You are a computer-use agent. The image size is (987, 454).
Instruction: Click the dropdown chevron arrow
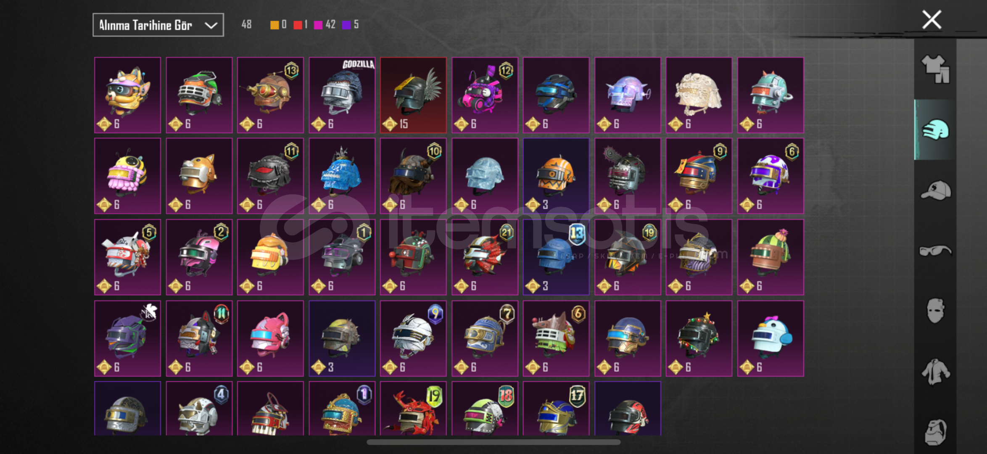[211, 26]
